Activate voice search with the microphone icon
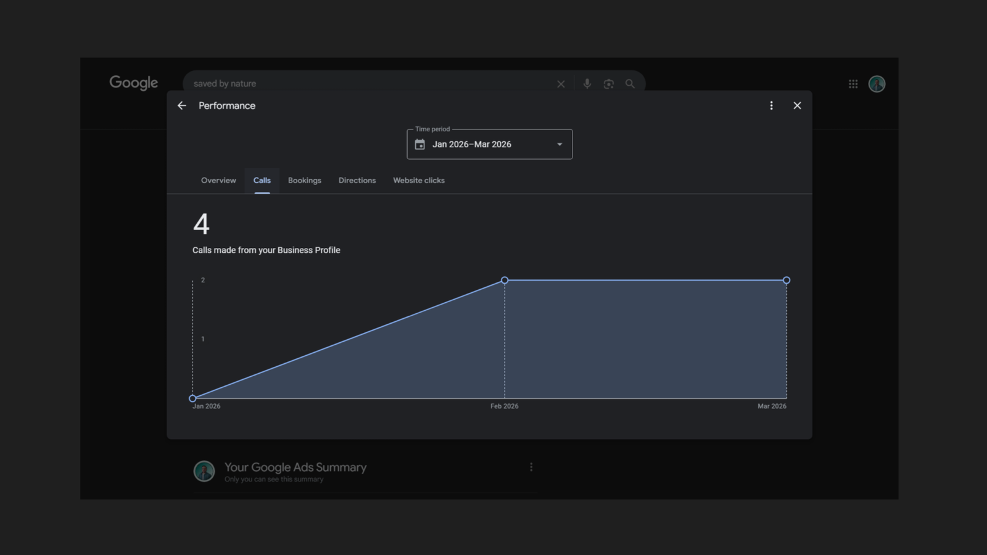Viewport: 987px width, 555px height. (587, 83)
